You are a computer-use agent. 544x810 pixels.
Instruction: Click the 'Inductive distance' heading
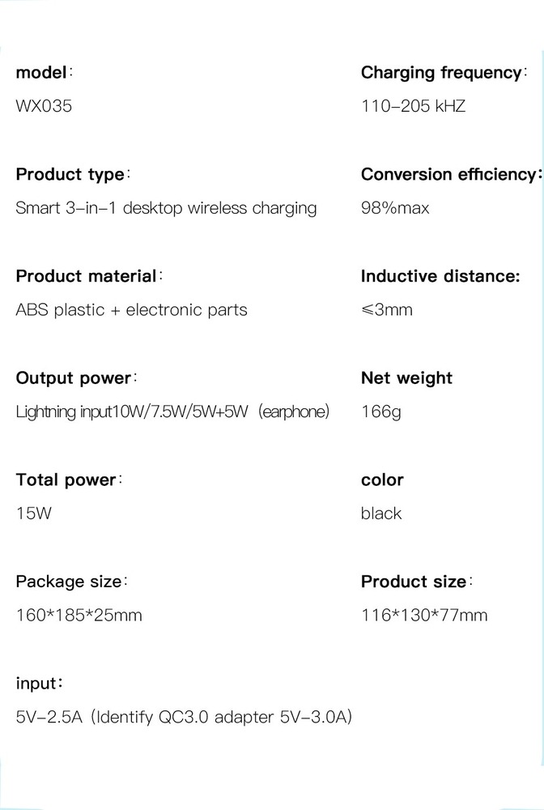[x=440, y=276]
